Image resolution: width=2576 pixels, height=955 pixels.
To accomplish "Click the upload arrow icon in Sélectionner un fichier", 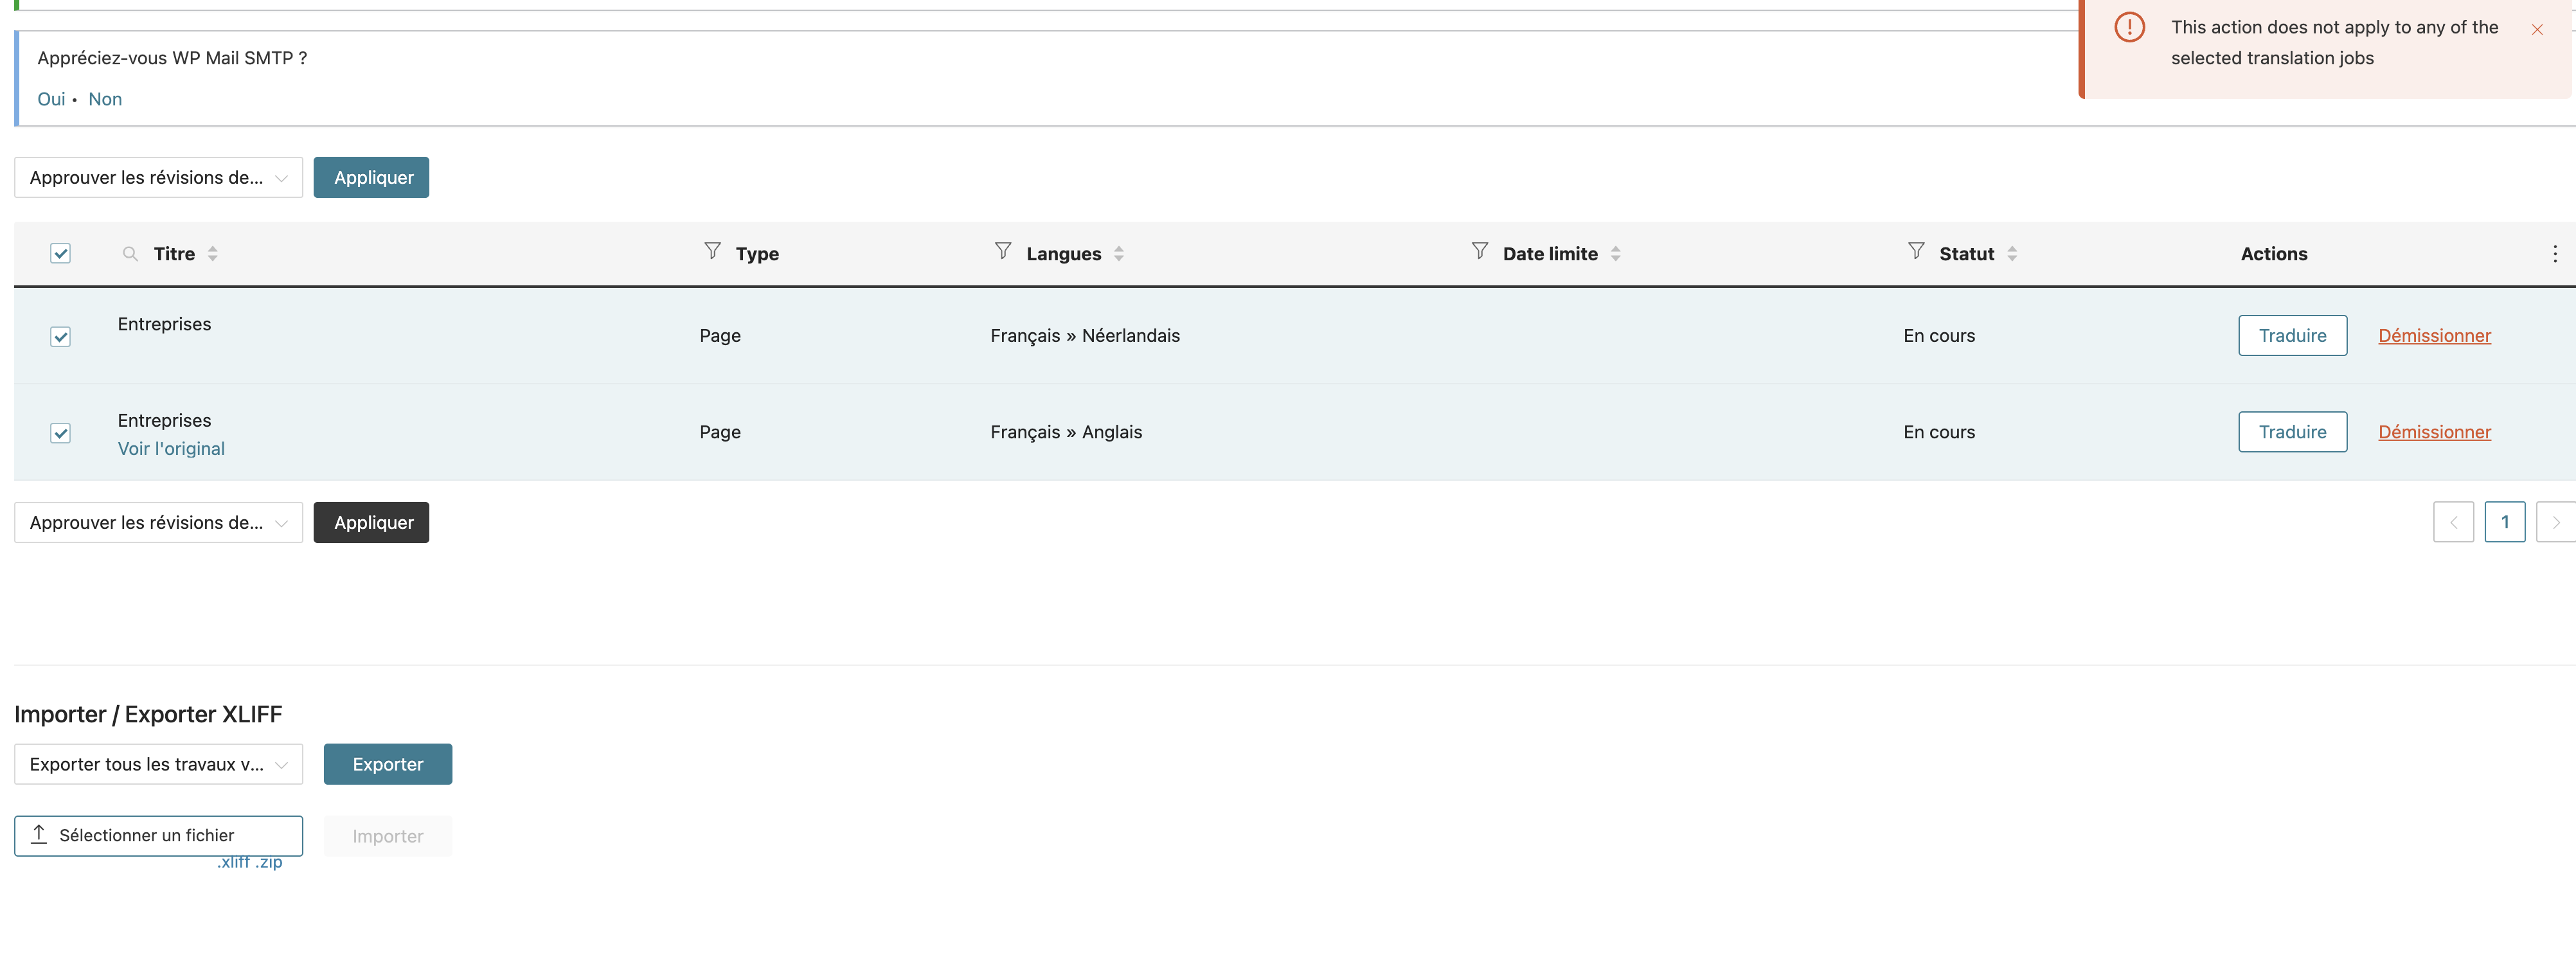I will pos(39,834).
